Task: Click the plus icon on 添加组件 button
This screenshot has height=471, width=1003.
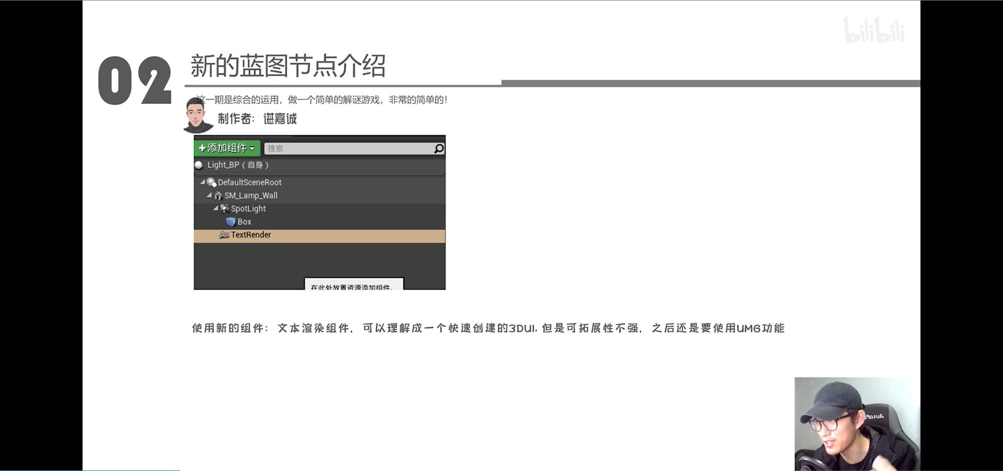Action: pos(202,148)
